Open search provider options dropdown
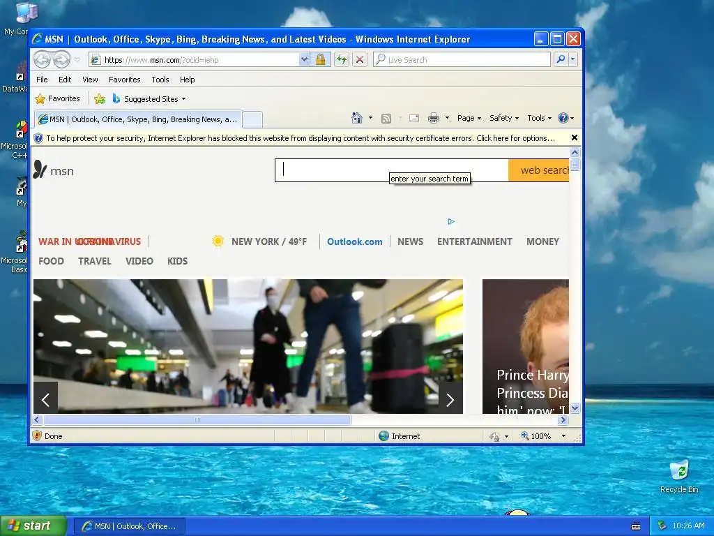714x536 pixels. [573, 59]
